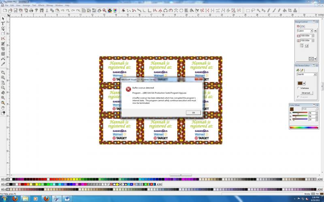Select landscape orientation in DesignCentral

(307, 46)
